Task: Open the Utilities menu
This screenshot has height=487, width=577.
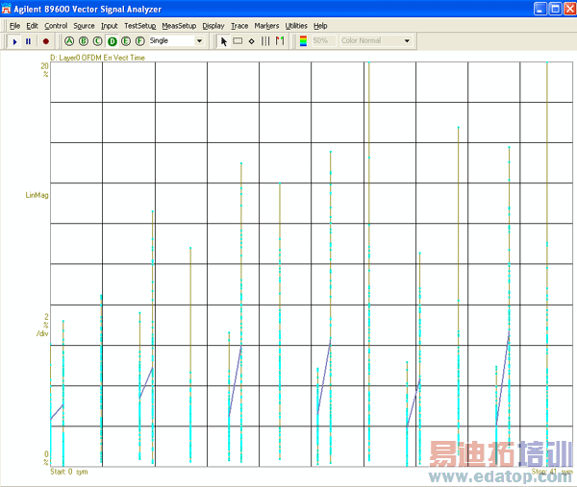Action: [x=296, y=26]
